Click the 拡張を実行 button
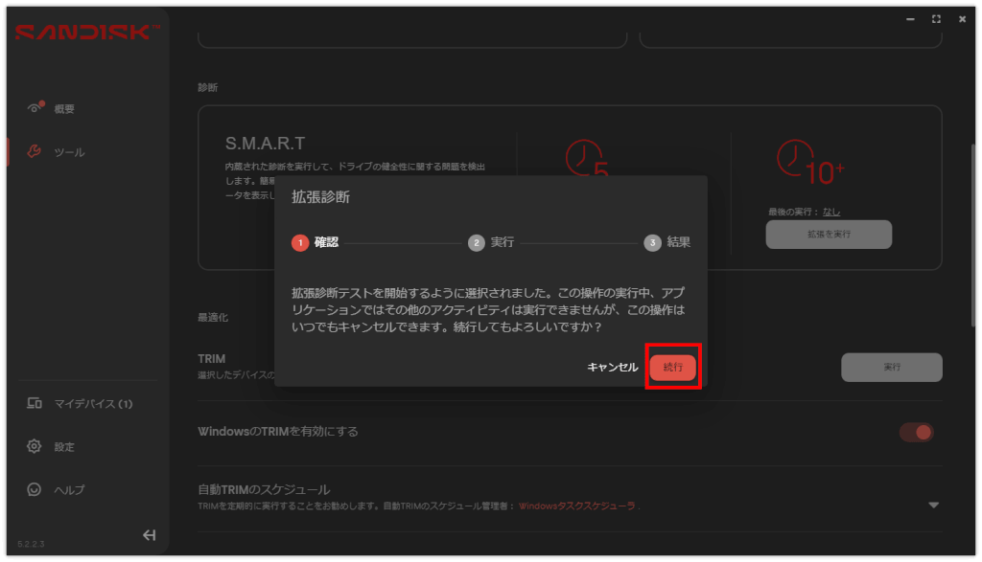The height and width of the screenshot is (562, 982). (x=829, y=234)
